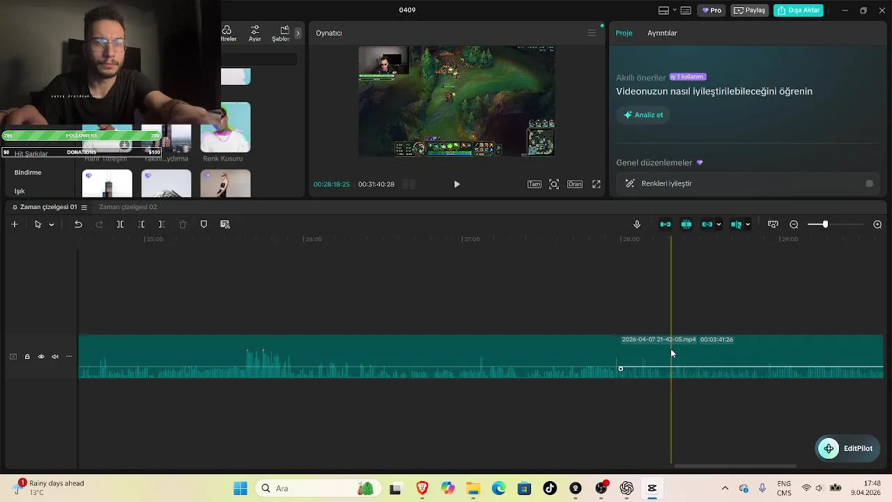Image resolution: width=892 pixels, height=502 pixels.
Task: Switch to the Zaman çizelgesi 02 tab
Action: tap(128, 207)
